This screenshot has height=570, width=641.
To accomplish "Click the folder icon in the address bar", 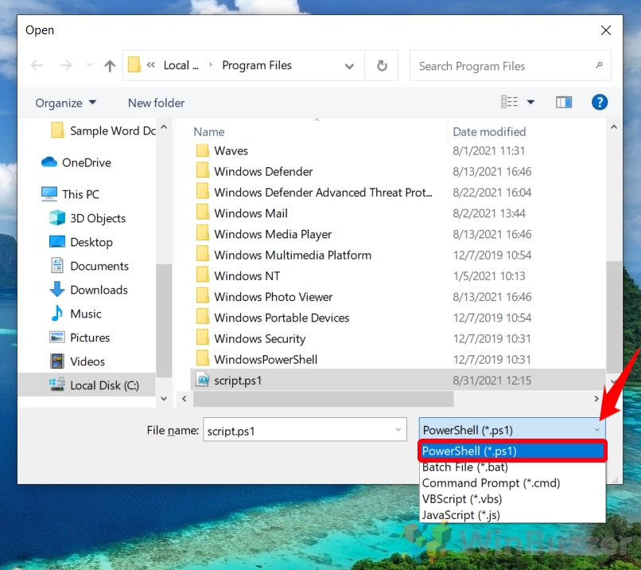I will pyautogui.click(x=134, y=64).
